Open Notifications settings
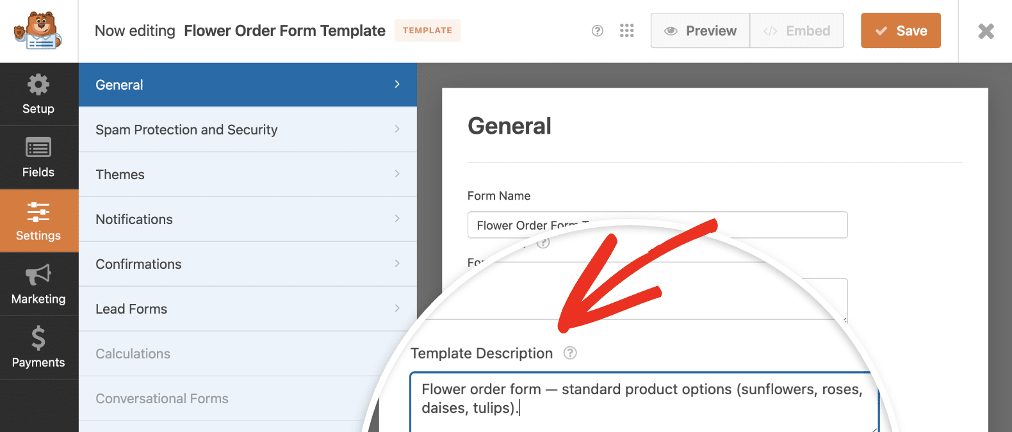Viewport: 1012px width, 432px height. point(248,219)
